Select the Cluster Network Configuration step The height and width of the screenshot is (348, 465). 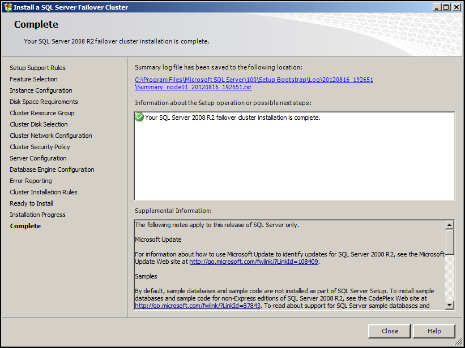[51, 136]
